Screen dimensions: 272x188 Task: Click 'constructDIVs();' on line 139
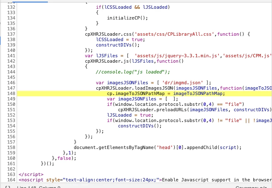pyautogui.click(x=118, y=45)
